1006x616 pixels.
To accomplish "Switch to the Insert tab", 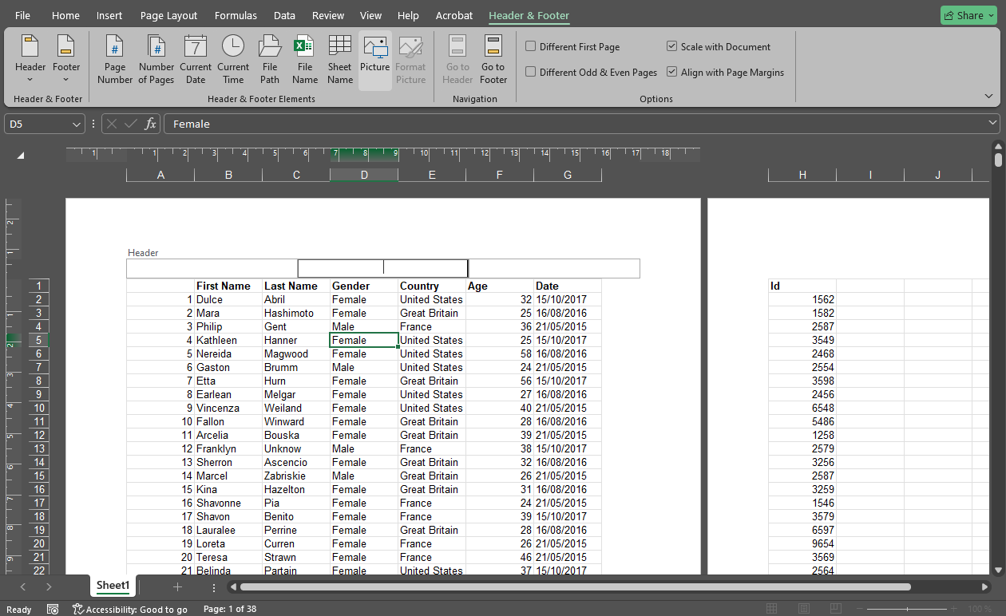I will (x=109, y=15).
